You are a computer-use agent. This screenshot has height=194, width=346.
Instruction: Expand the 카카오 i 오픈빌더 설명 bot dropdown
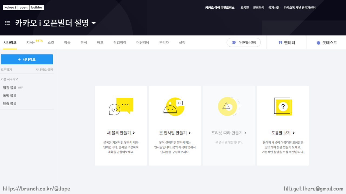(x=94, y=23)
